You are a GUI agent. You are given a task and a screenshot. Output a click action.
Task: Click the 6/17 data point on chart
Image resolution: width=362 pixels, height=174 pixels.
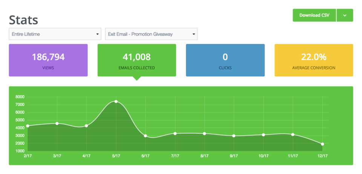click(x=146, y=136)
